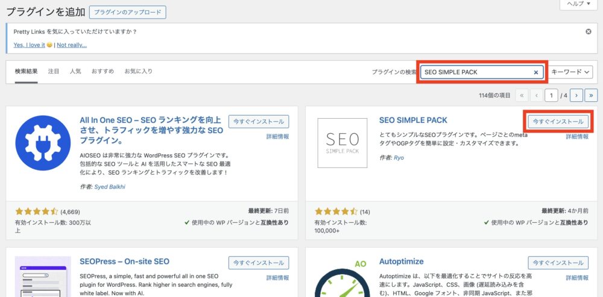Click the 最終更新: 4か月前 text
This screenshot has height=297, width=603.
[x=565, y=211]
